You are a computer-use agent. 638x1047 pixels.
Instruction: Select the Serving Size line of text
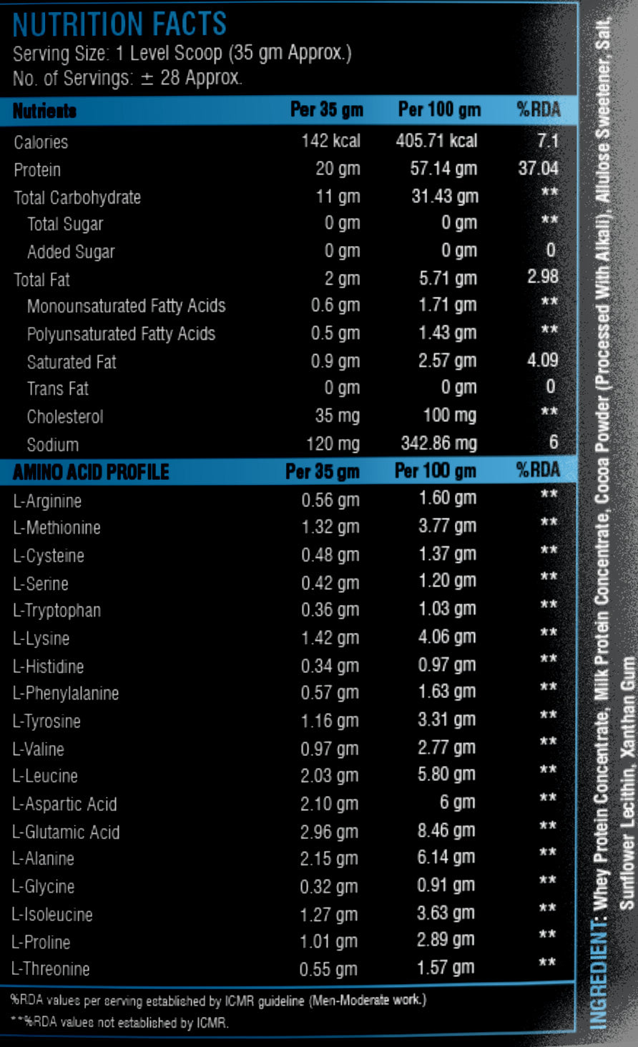[x=182, y=54]
